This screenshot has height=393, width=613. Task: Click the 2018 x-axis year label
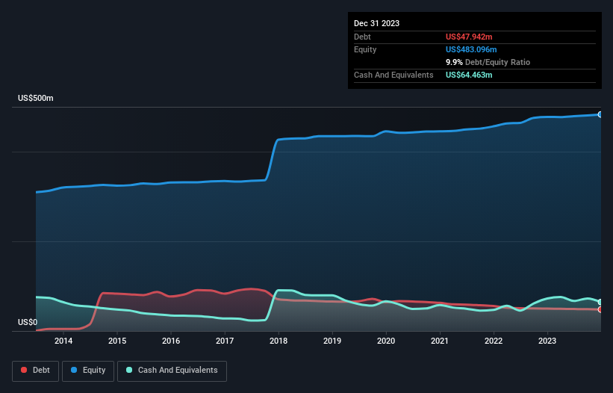pos(279,341)
